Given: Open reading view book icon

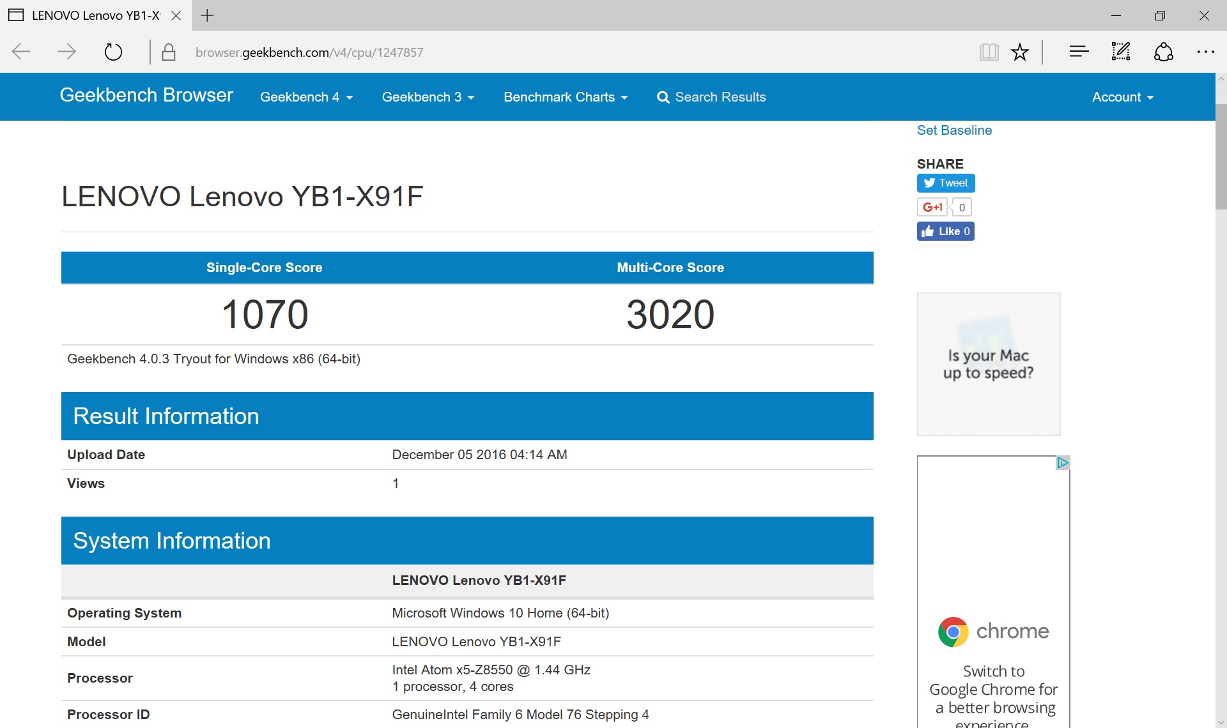Looking at the screenshot, I should pyautogui.click(x=989, y=52).
